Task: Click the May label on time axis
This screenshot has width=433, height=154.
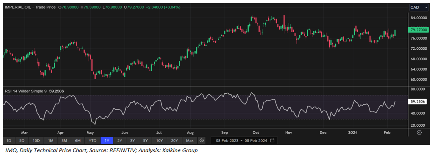Action: (x=91, y=133)
